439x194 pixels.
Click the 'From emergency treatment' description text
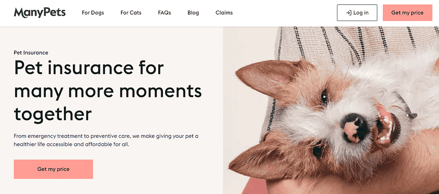click(x=106, y=141)
